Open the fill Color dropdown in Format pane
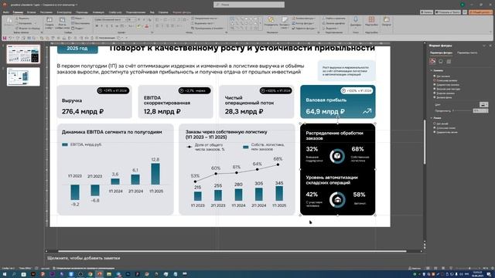The height and width of the screenshot is (278, 495). (483, 104)
